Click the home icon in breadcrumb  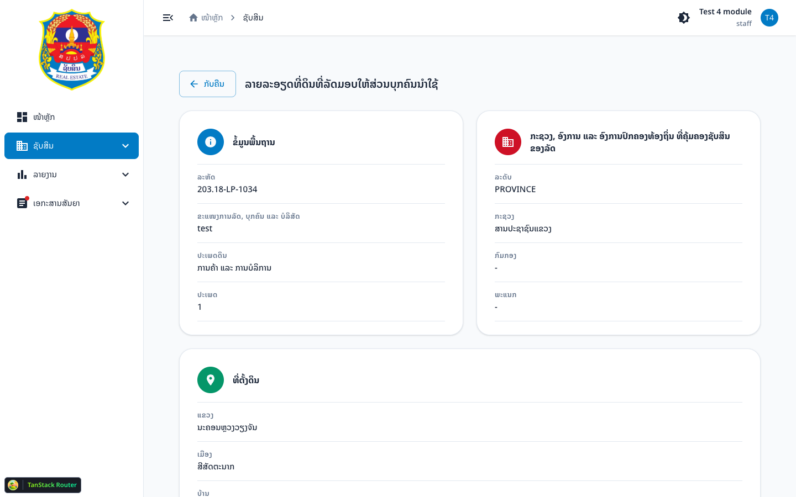[x=193, y=18]
